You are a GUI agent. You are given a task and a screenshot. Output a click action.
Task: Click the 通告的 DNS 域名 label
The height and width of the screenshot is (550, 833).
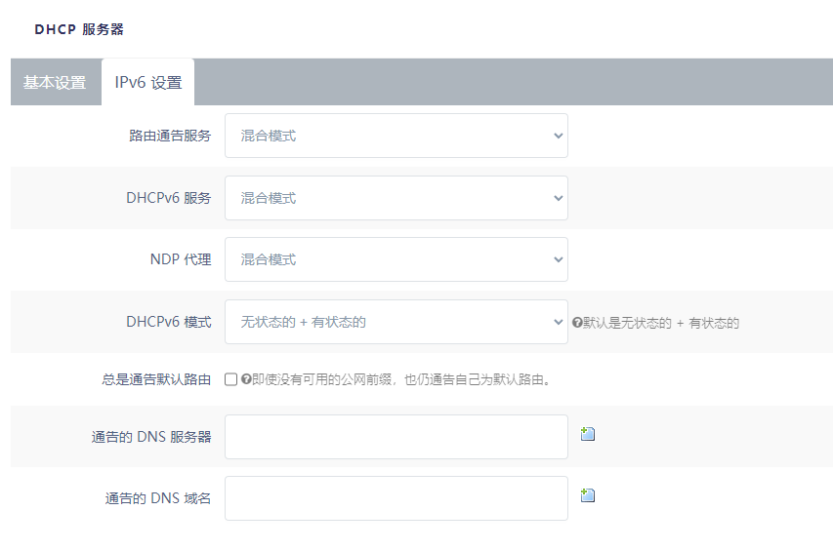click(x=158, y=498)
